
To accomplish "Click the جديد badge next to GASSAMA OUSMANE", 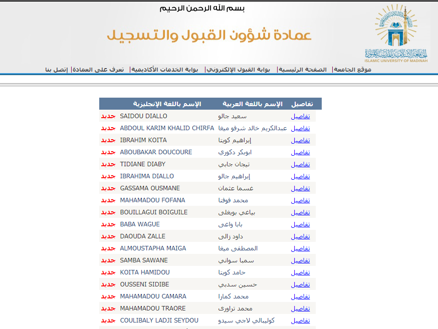I will 108,188.
